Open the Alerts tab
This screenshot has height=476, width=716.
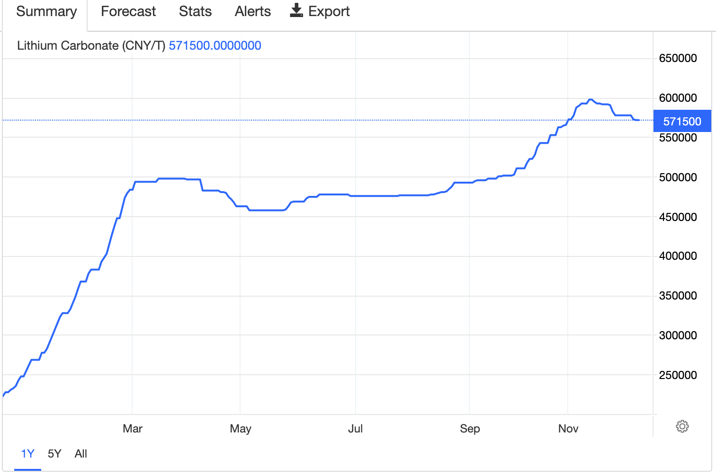(253, 11)
